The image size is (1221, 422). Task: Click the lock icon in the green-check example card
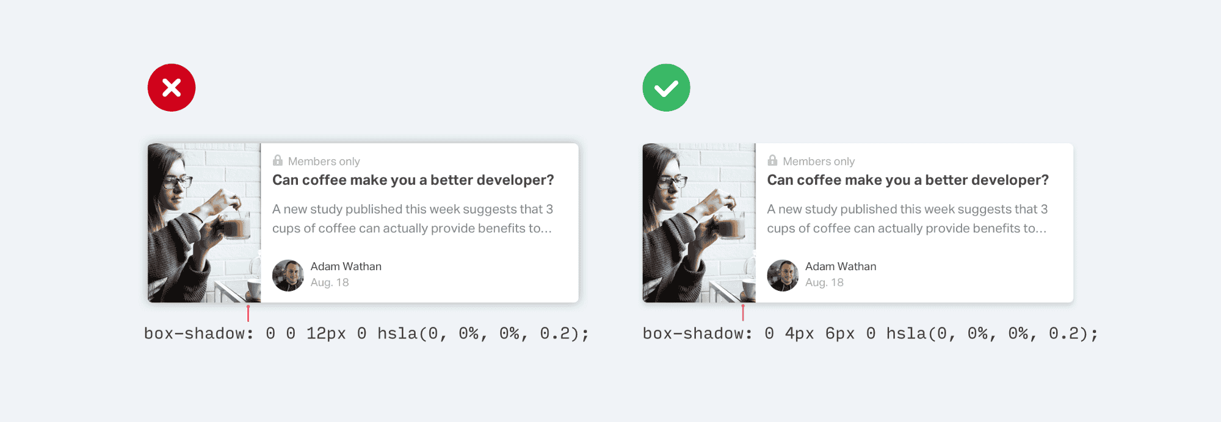[772, 160]
